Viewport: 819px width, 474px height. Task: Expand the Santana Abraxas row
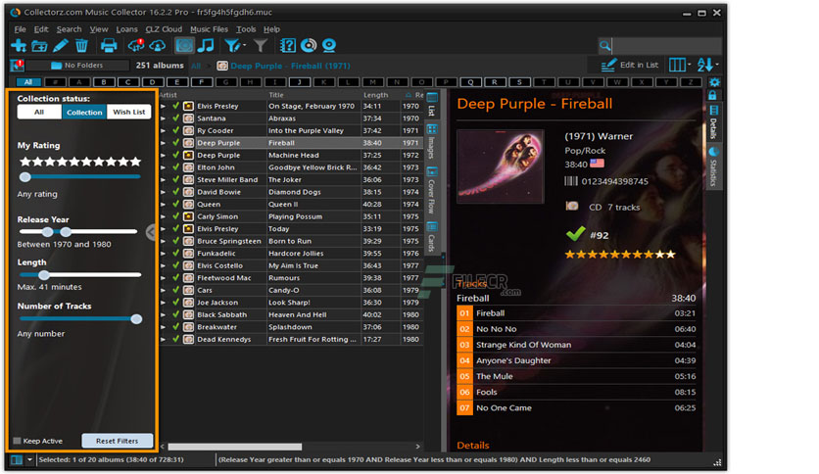click(x=164, y=118)
